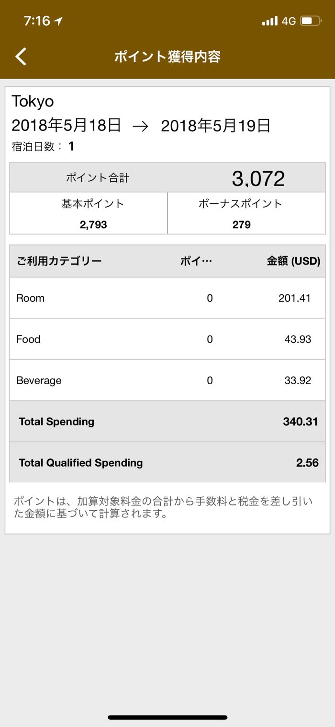Tap the ポイント合計 total of 3,072
Viewport: 335px width, 727px height.
[258, 178]
